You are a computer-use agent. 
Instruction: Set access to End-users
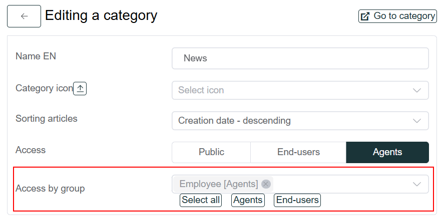[298, 152]
